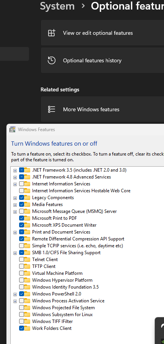Expand Print and Document Services node
The image size is (164, 344).
(x=15, y=232)
